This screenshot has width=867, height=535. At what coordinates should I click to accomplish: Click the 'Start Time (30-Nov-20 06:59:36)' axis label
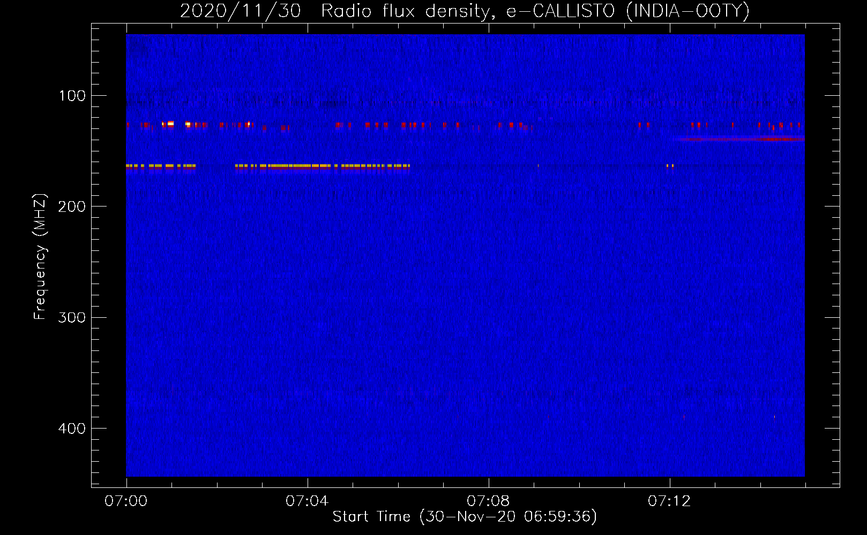[465, 517]
